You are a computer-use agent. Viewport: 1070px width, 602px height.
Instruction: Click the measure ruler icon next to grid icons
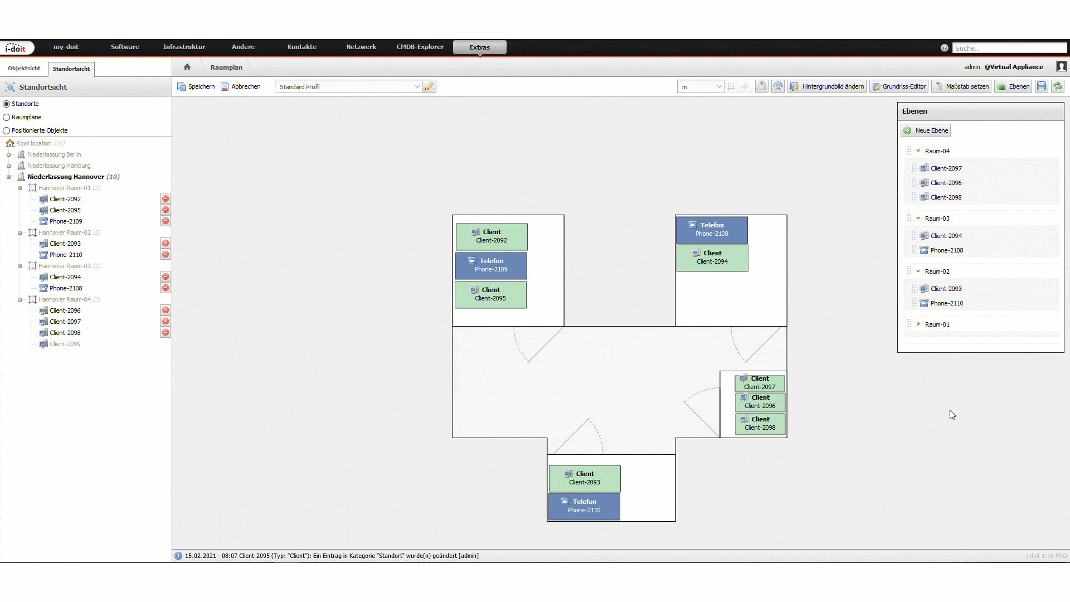pyautogui.click(x=761, y=86)
